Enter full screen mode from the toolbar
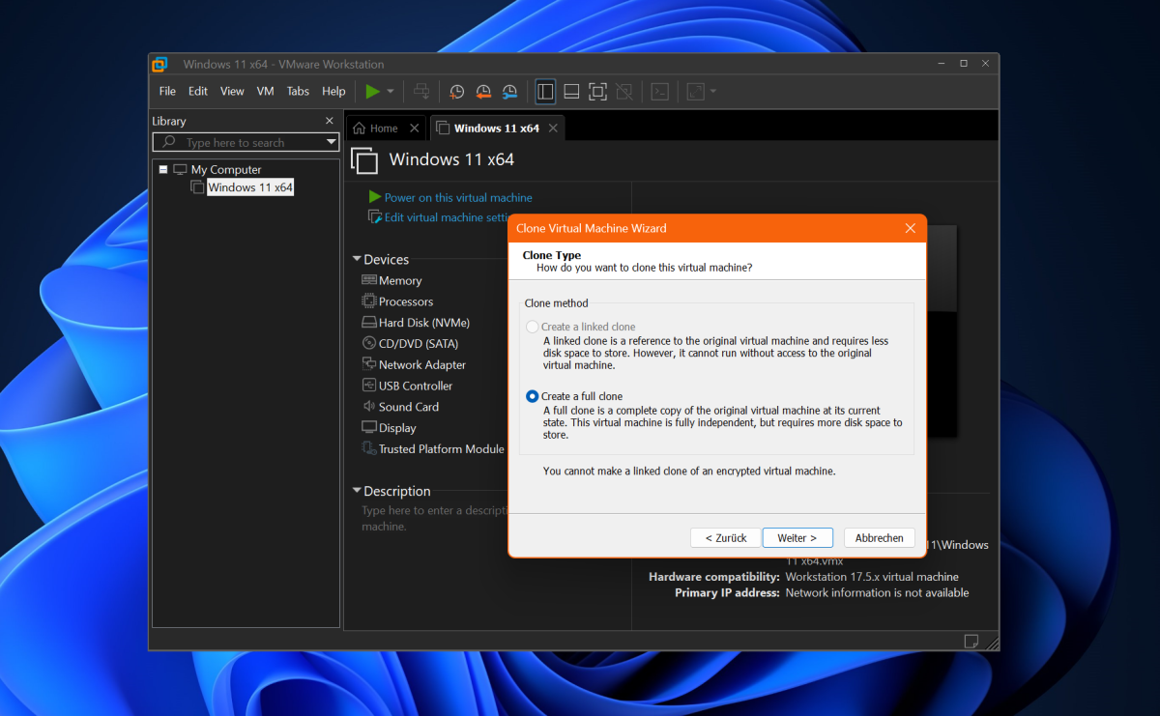 point(597,91)
